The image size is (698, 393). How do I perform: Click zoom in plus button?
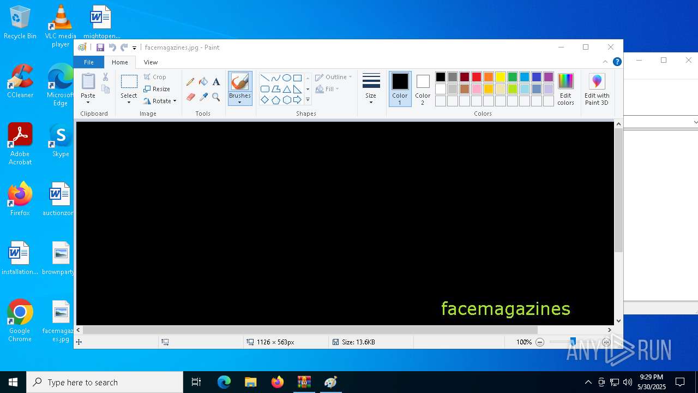pyautogui.click(x=606, y=342)
